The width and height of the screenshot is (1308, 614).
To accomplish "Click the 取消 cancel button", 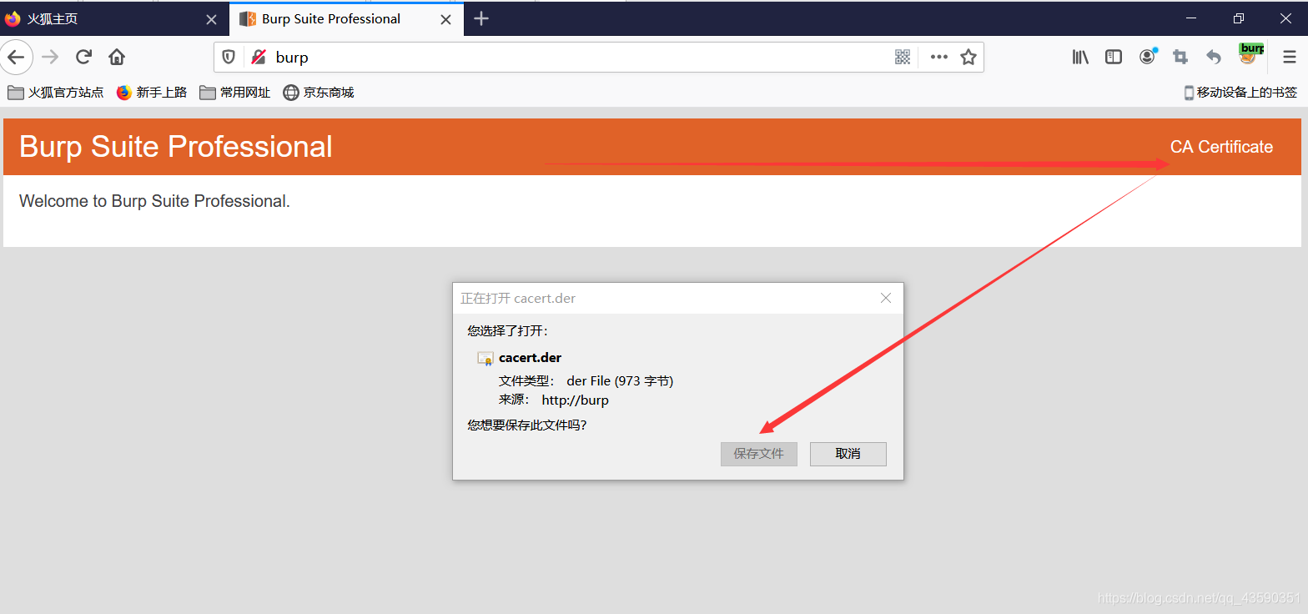I will pyautogui.click(x=848, y=454).
